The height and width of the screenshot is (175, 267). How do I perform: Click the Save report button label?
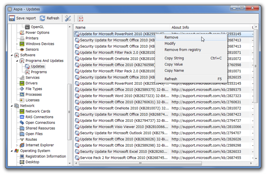(26, 18)
